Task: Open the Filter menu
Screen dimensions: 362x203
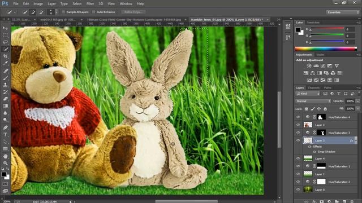Action: (x=90, y=4)
